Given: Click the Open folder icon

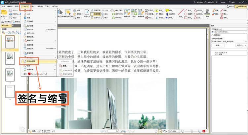Looking at the screenshot, I should [4, 12].
